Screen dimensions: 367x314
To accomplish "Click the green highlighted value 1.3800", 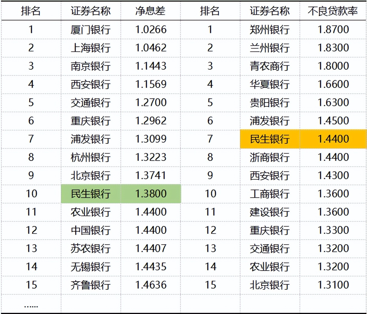I will click(x=151, y=193).
